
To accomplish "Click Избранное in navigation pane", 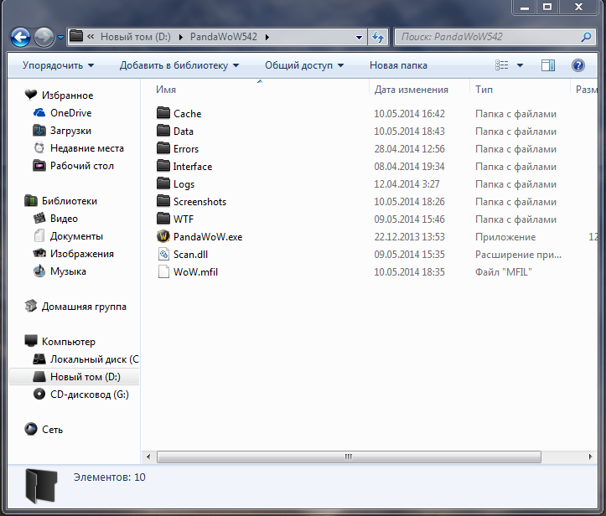I will click(x=67, y=95).
